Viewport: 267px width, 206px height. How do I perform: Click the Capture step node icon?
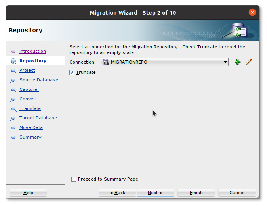point(13,90)
